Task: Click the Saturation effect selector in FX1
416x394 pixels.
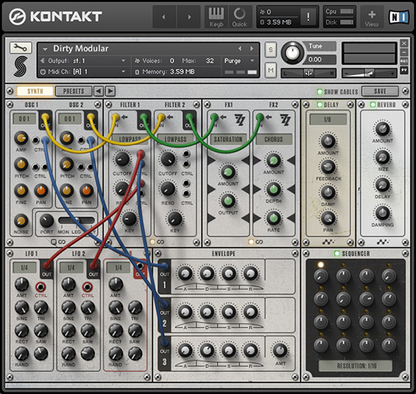Action: [x=228, y=139]
